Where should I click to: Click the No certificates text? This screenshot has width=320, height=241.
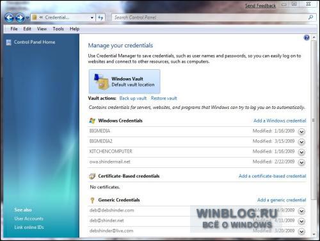pyautogui.click(x=105, y=187)
